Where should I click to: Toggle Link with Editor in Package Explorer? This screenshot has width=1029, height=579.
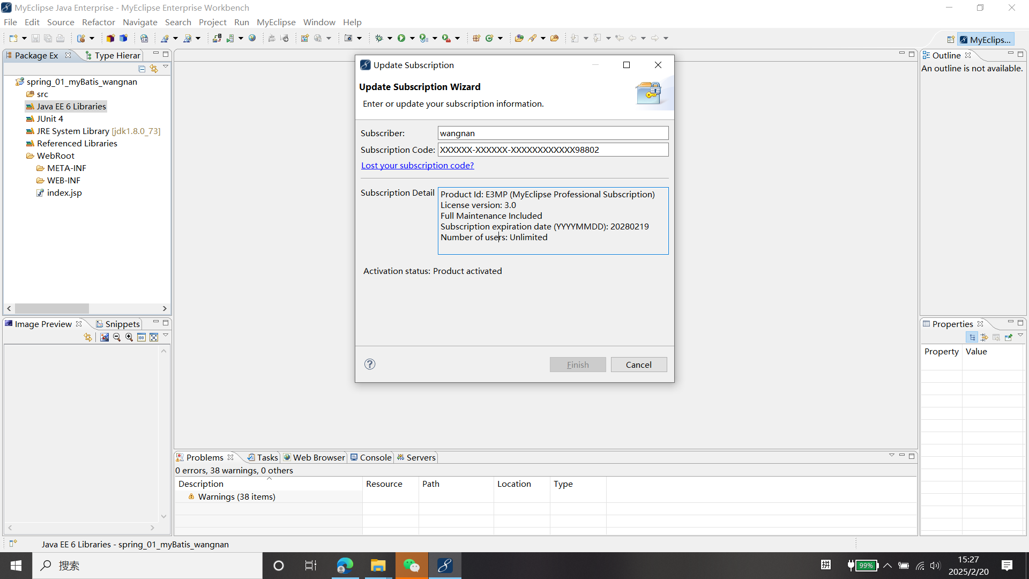click(x=154, y=69)
